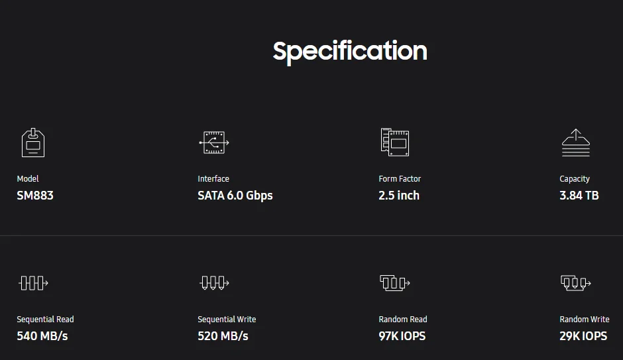Select the SM883 model value
The width and height of the screenshot is (623, 360).
pos(35,196)
